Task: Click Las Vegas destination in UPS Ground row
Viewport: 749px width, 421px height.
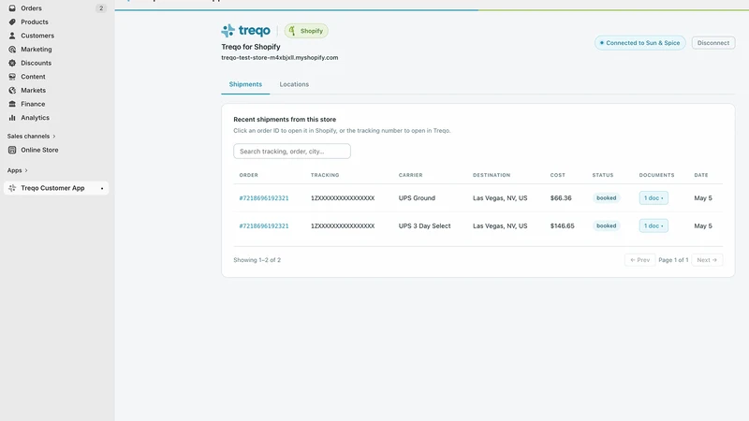Action: tap(500, 198)
